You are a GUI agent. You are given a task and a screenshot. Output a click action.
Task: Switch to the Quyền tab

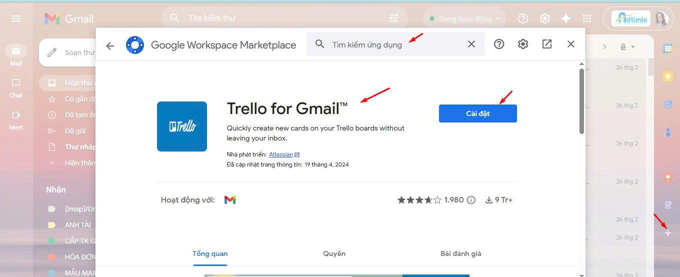[x=334, y=253]
